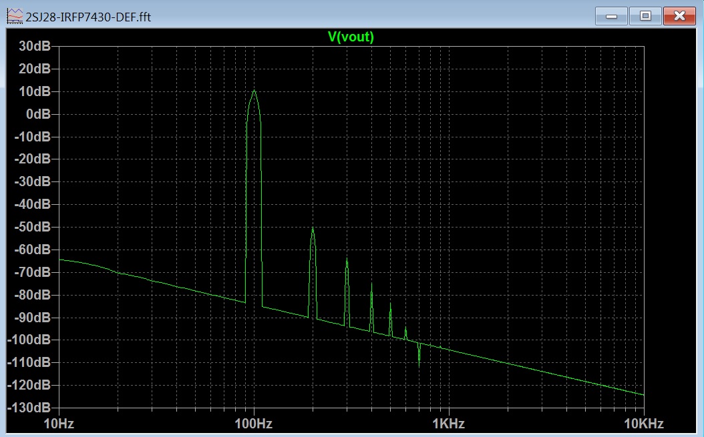Click the 10Hz horizontal axis label
Image resolution: width=704 pixels, height=437 pixels.
(59, 424)
